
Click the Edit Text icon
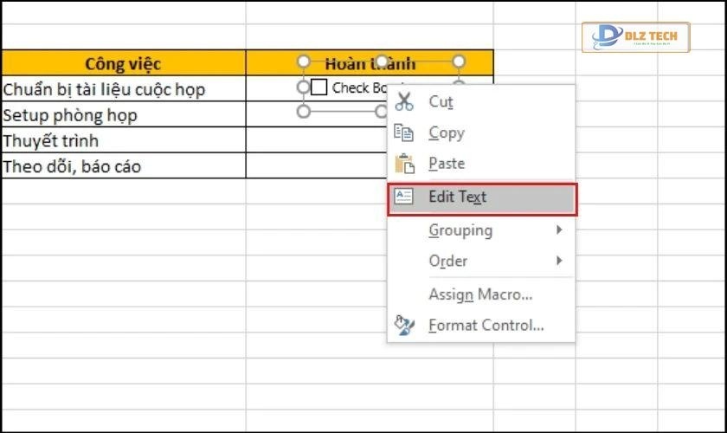(404, 197)
